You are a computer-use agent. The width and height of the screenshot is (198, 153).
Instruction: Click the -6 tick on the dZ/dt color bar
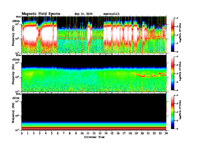[x=177, y=129]
